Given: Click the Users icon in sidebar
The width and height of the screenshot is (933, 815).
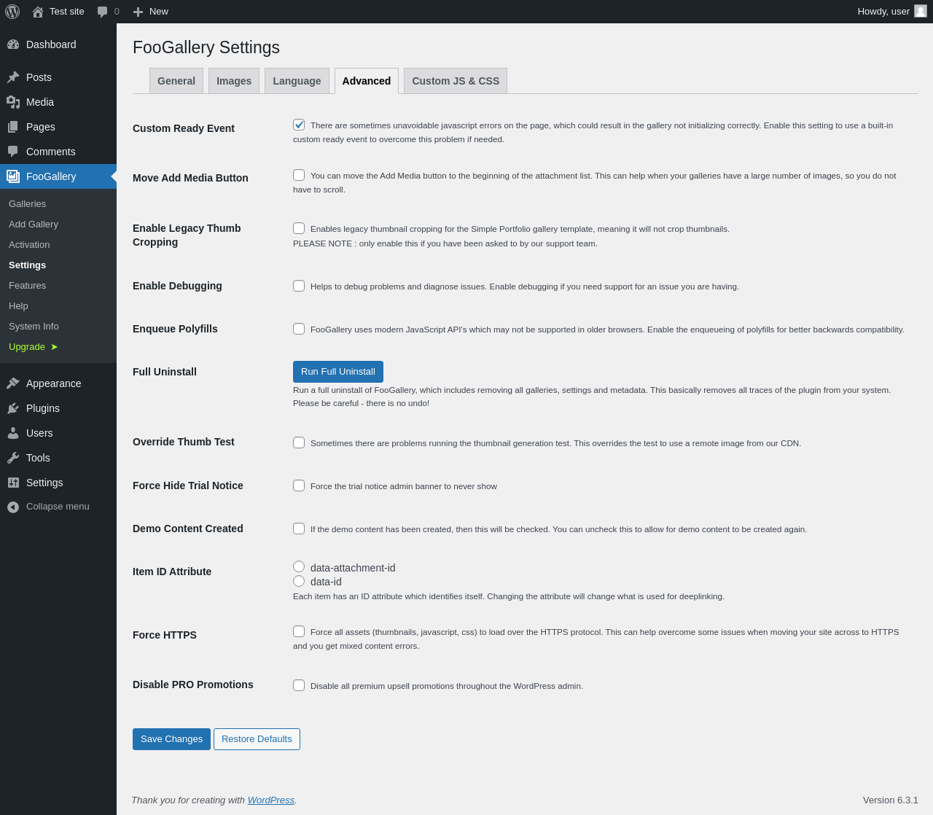Looking at the screenshot, I should 13,433.
